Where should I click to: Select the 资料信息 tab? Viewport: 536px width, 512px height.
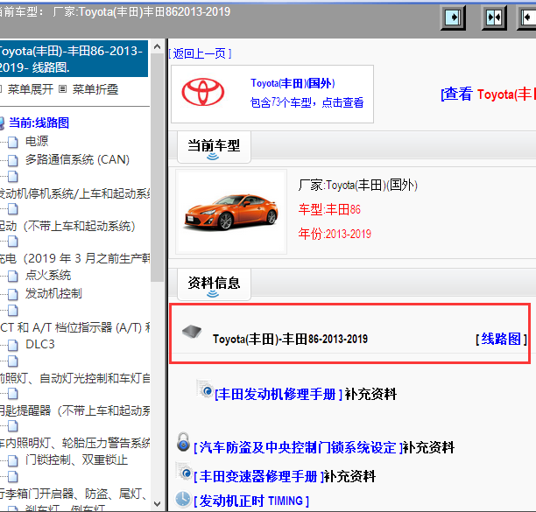pos(214,284)
